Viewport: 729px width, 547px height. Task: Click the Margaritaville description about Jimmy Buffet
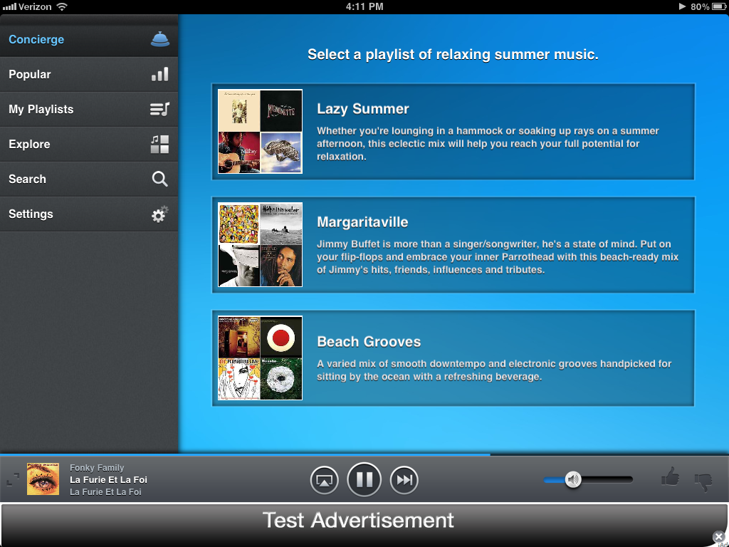[498, 256]
